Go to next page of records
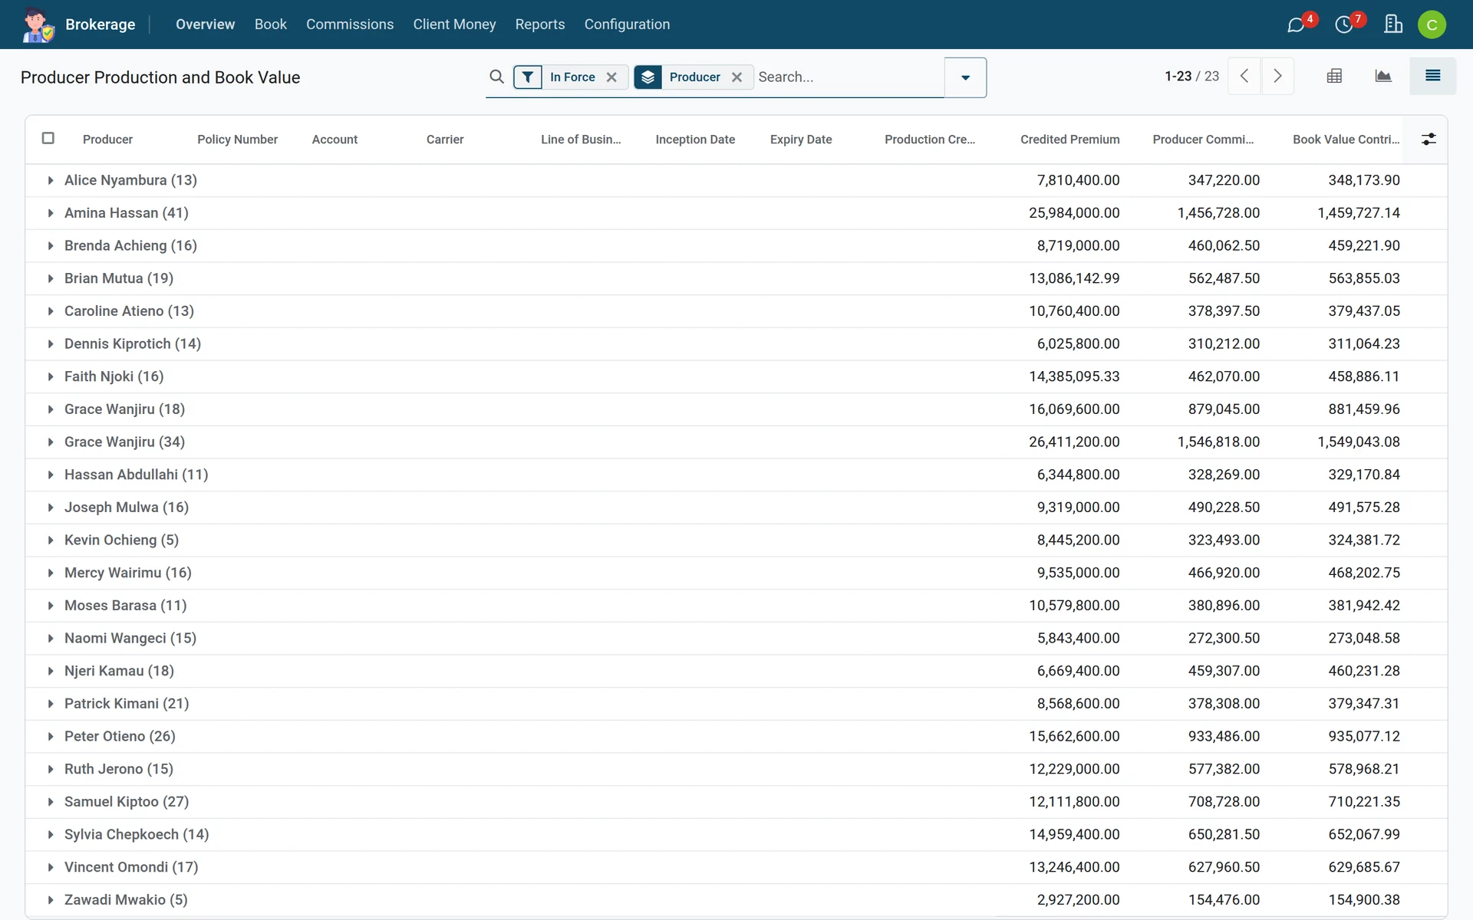This screenshot has width=1473, height=920. point(1277,76)
